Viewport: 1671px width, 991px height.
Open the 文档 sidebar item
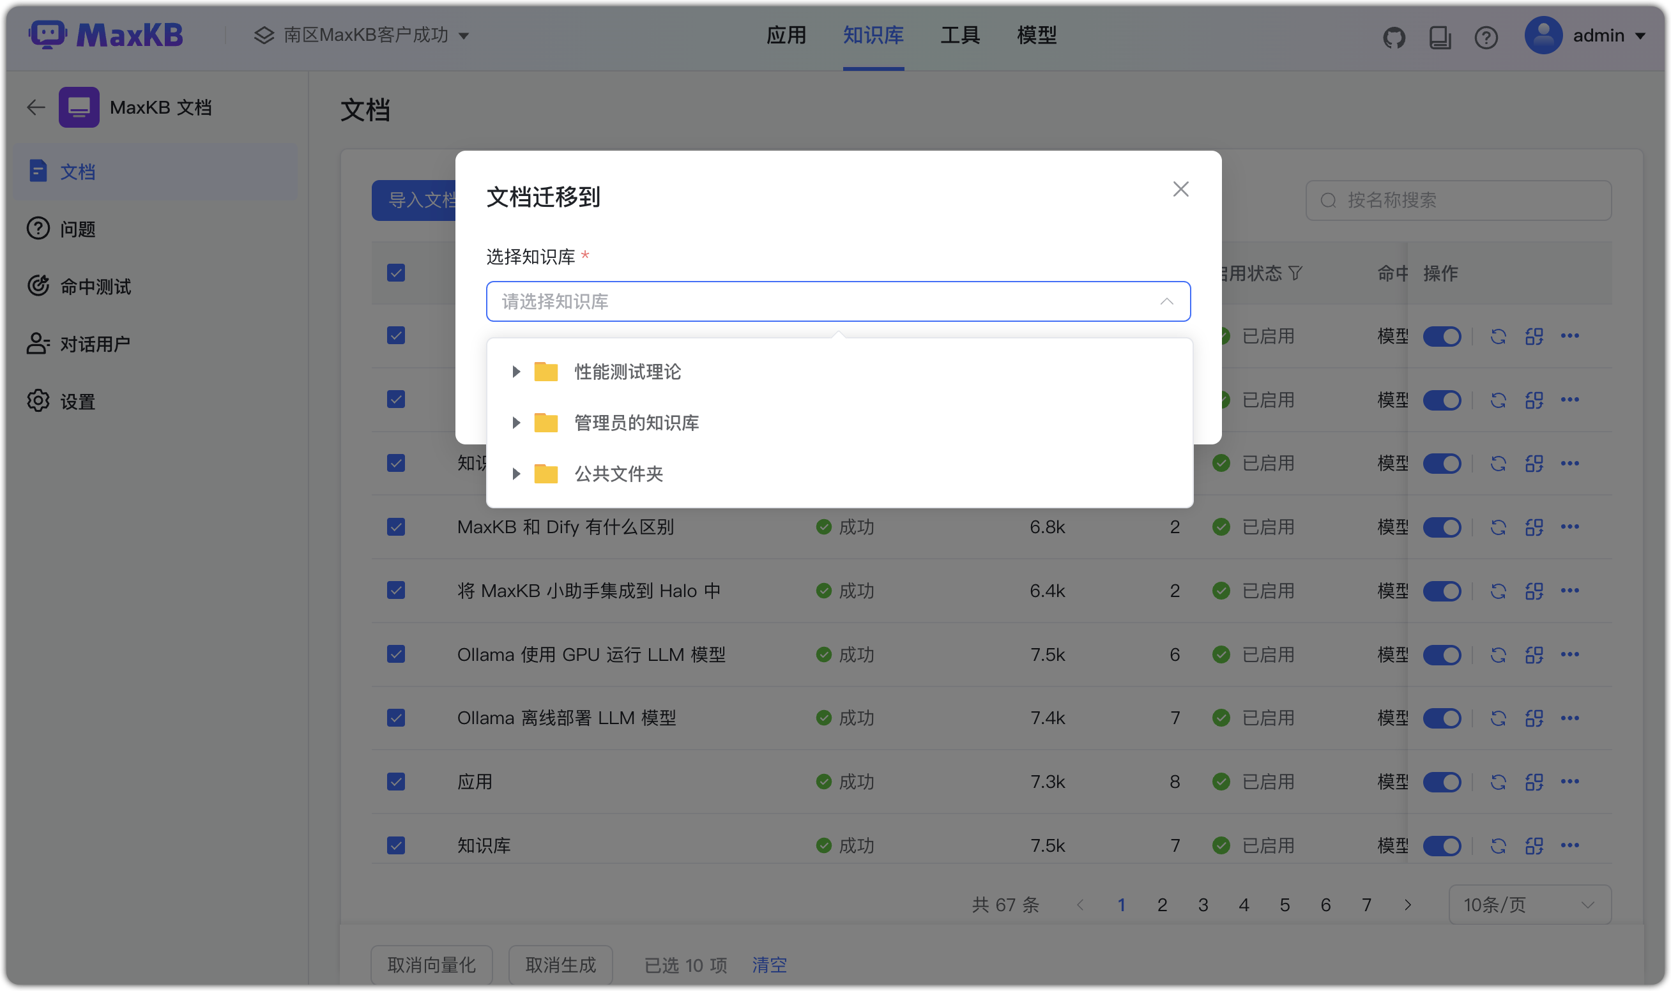pyautogui.click(x=155, y=172)
